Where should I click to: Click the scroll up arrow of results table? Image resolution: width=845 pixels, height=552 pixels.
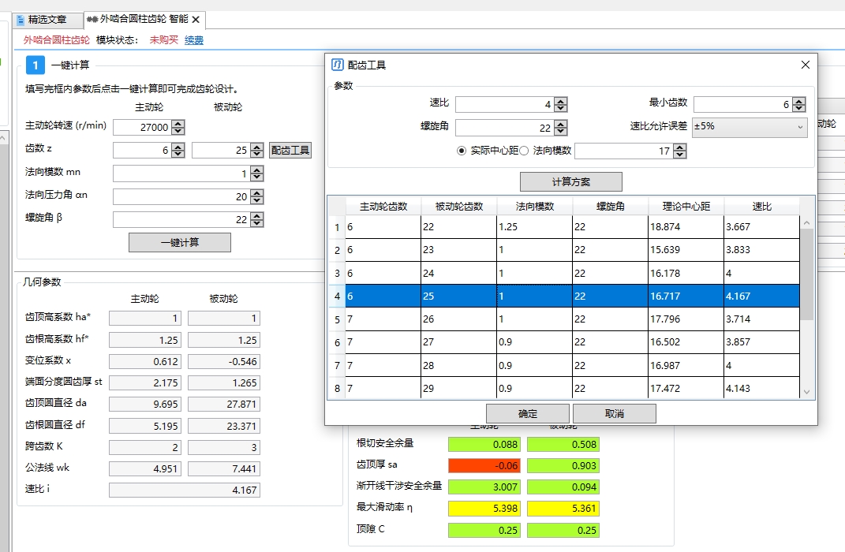click(x=807, y=222)
